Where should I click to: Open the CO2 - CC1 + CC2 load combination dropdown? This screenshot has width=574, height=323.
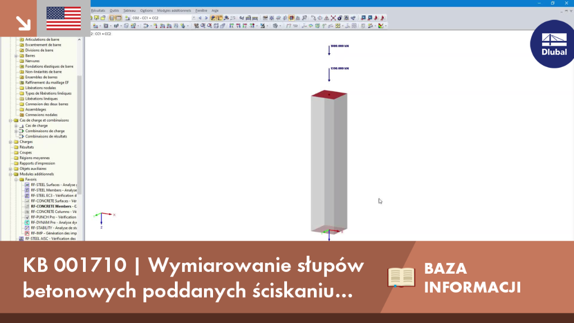pos(164,18)
